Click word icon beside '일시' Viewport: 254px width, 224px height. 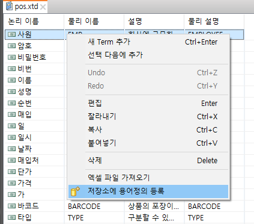pyautogui.click(x=11, y=137)
